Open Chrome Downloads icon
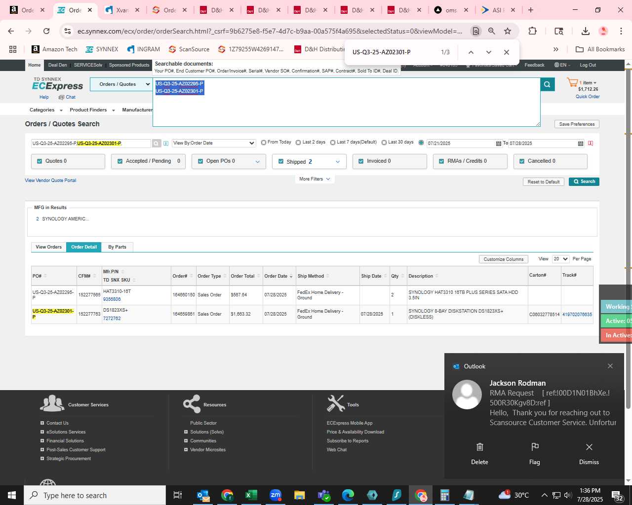The height and width of the screenshot is (505, 632). [x=586, y=31]
